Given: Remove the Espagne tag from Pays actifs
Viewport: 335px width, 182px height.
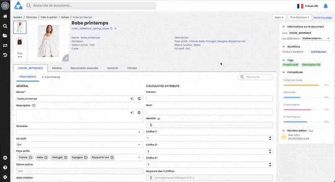Looking at the screenshot, I should (x=86, y=157).
